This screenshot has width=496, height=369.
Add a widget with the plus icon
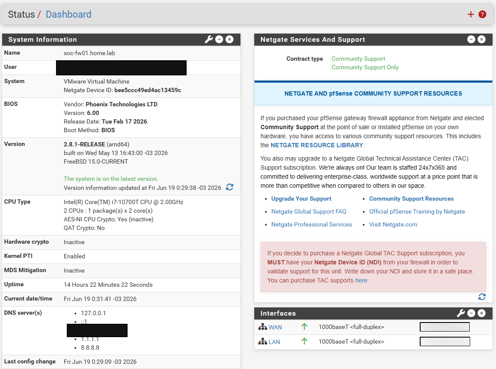coord(471,14)
